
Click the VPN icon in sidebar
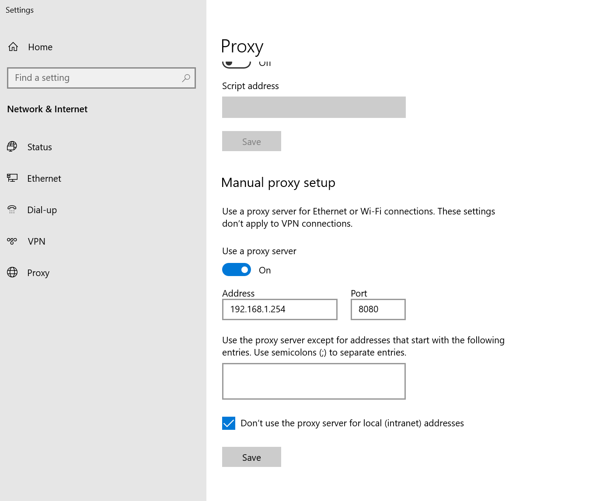pyautogui.click(x=12, y=241)
